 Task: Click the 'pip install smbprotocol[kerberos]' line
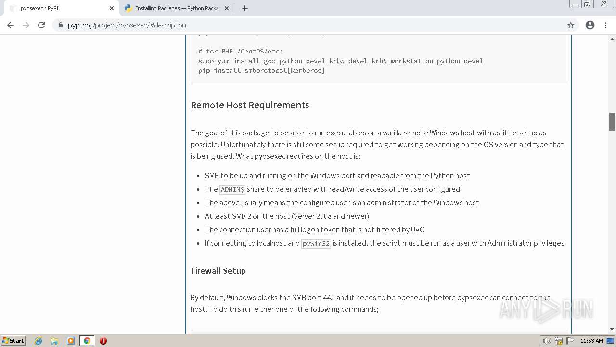pos(261,70)
